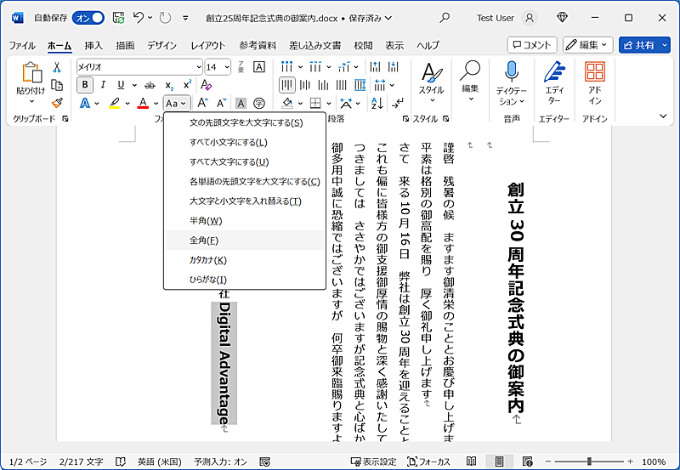This screenshot has width=680, height=470.
Task: Open the Editor proofing tool
Action: point(554,82)
